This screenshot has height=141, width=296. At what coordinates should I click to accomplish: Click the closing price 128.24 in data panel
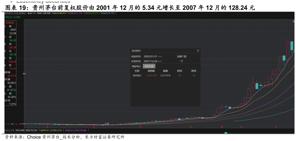[12, 62]
